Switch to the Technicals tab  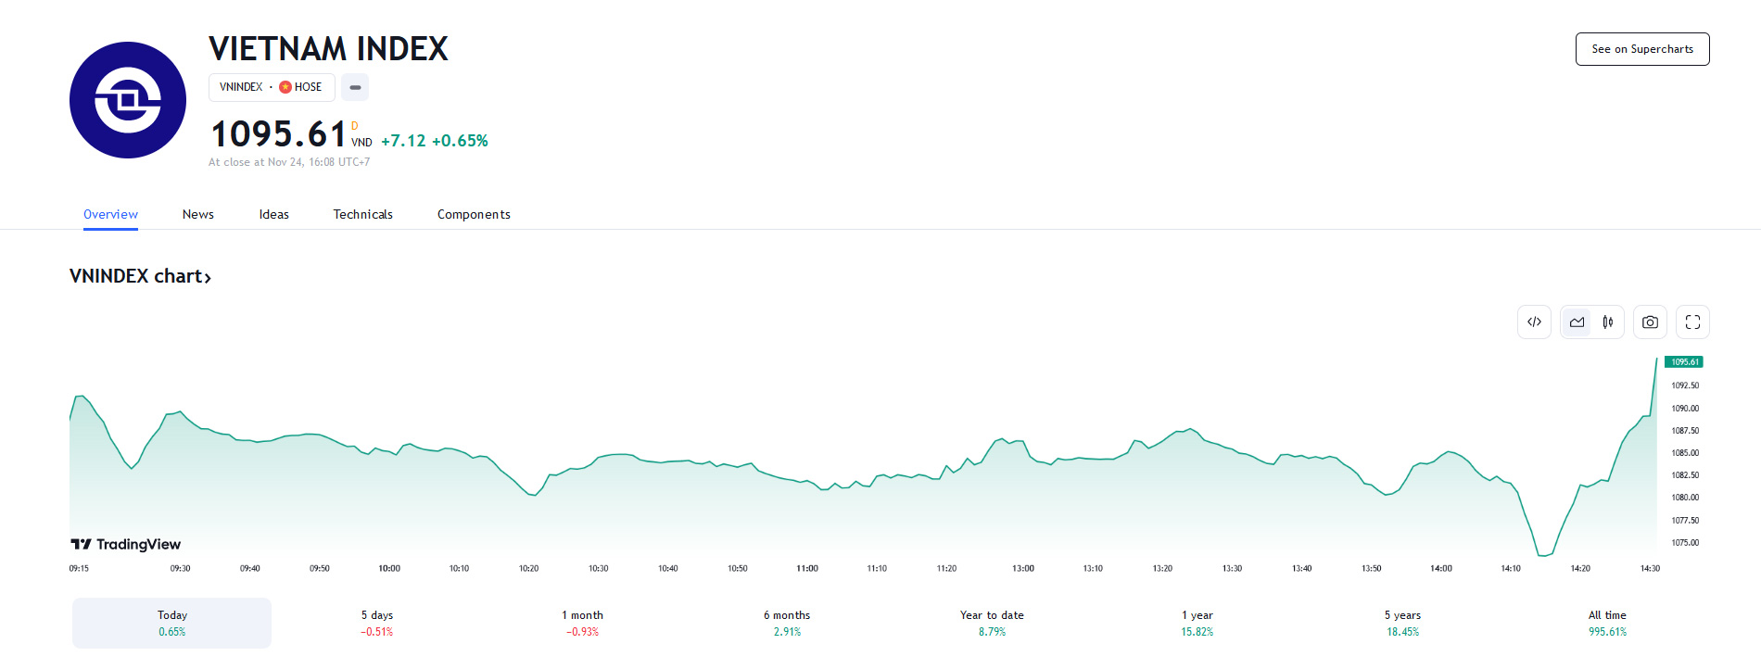coord(362,214)
